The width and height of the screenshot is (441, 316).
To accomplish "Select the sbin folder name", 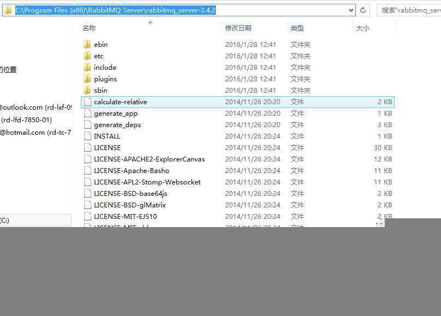I will pyautogui.click(x=101, y=91).
